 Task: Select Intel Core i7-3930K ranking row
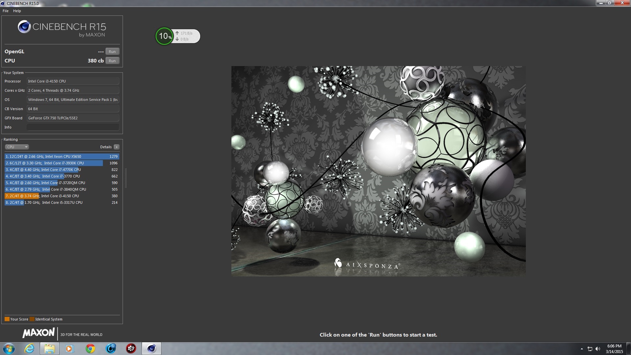[62, 163]
